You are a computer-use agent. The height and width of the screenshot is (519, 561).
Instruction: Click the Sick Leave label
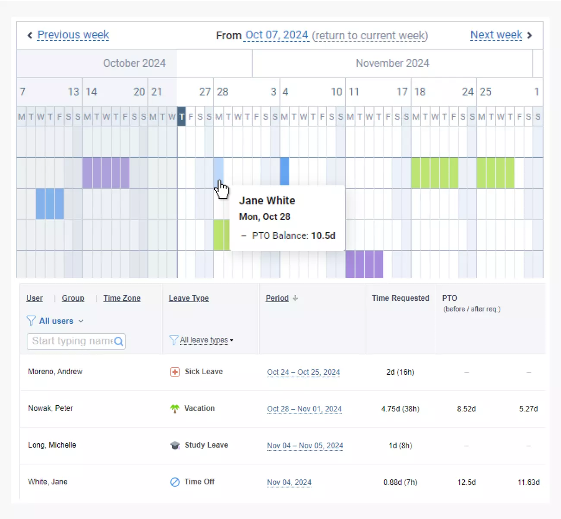tap(204, 372)
